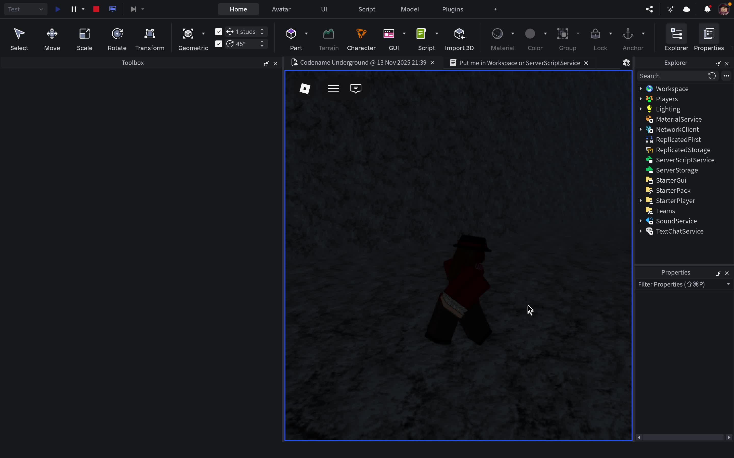The image size is (734, 458).
Task: Start playtesting with the Play button
Action: [x=58, y=9]
